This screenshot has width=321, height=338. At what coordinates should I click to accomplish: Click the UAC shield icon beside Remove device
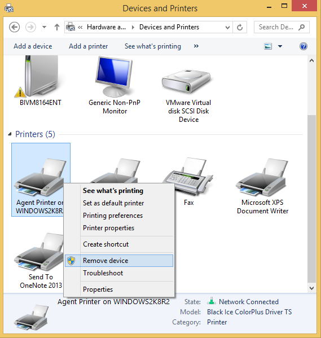pos(71,261)
